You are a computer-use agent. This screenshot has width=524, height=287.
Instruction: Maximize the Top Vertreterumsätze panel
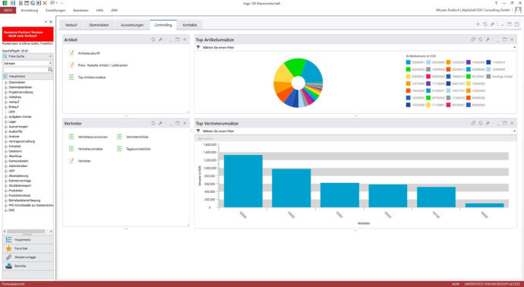tap(505, 123)
